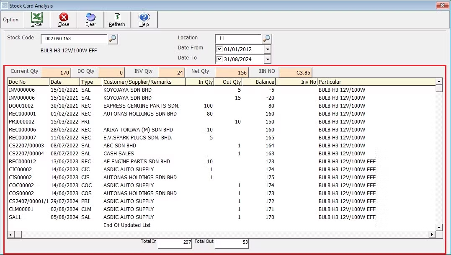Click balance value -20

[270, 98]
